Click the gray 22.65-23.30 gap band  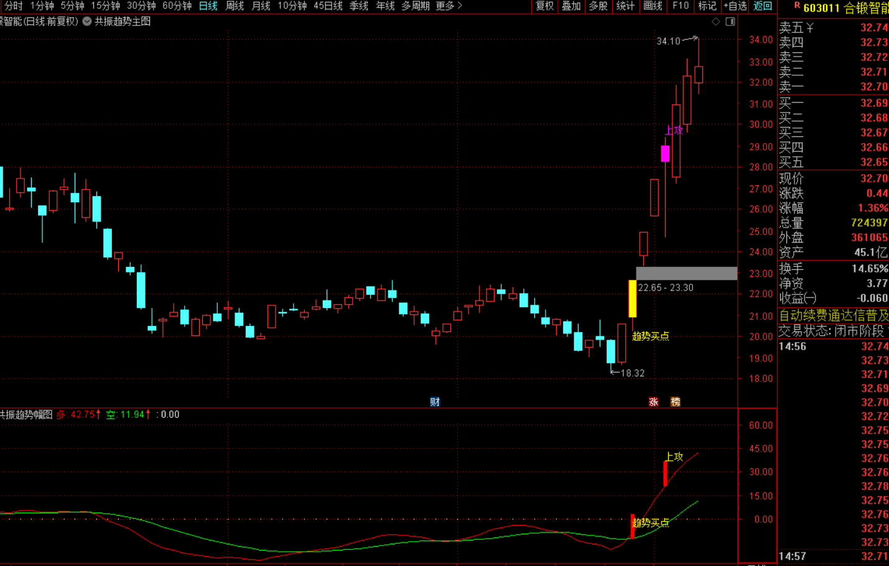(686, 273)
